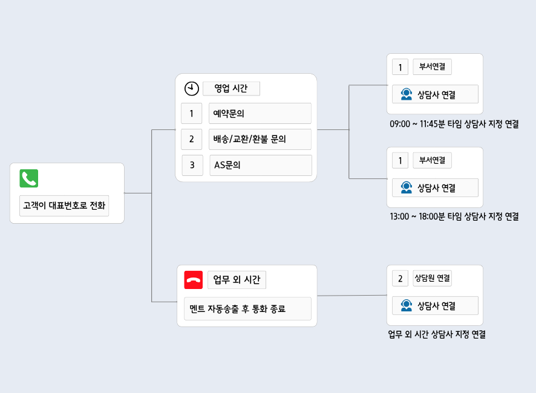Select the 업무 외 시간 label
Screen dimensions: 536x393
click(x=237, y=280)
